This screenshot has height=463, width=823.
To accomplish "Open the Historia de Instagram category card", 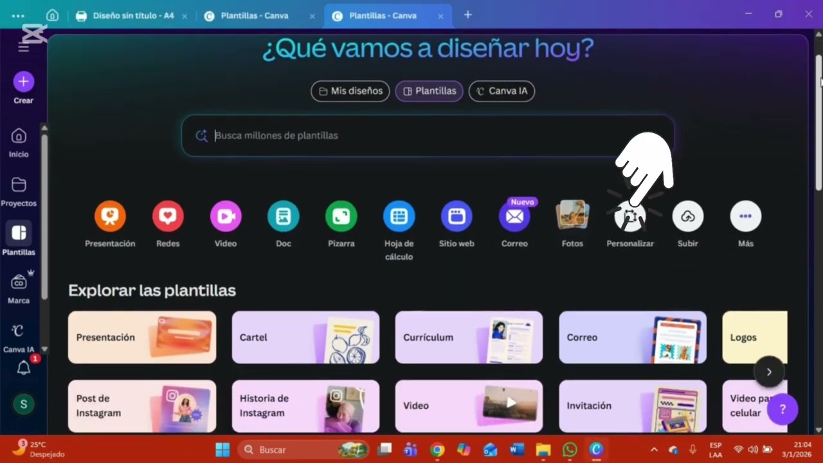I will 305,406.
